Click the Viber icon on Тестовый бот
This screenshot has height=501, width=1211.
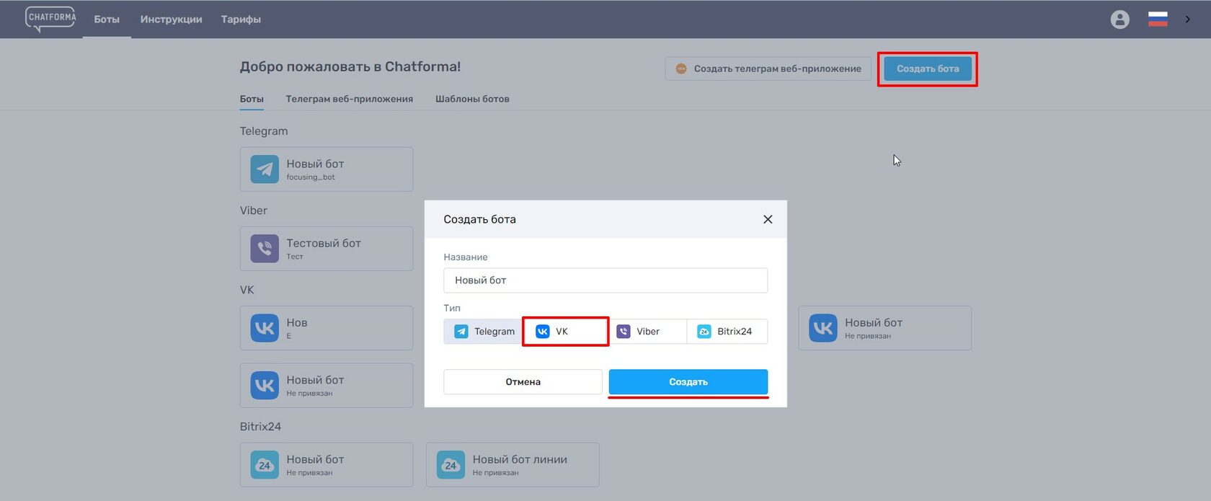[x=265, y=249]
